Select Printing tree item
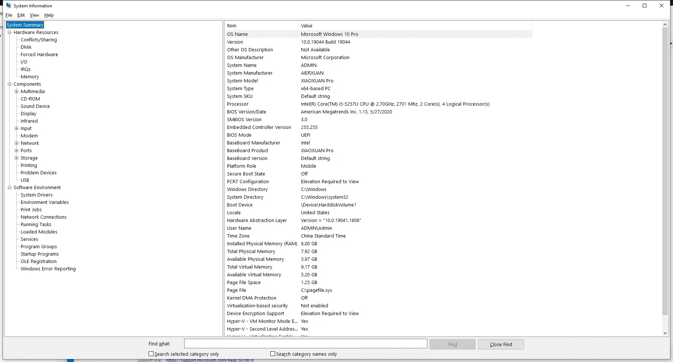The width and height of the screenshot is (673, 362). (x=29, y=165)
